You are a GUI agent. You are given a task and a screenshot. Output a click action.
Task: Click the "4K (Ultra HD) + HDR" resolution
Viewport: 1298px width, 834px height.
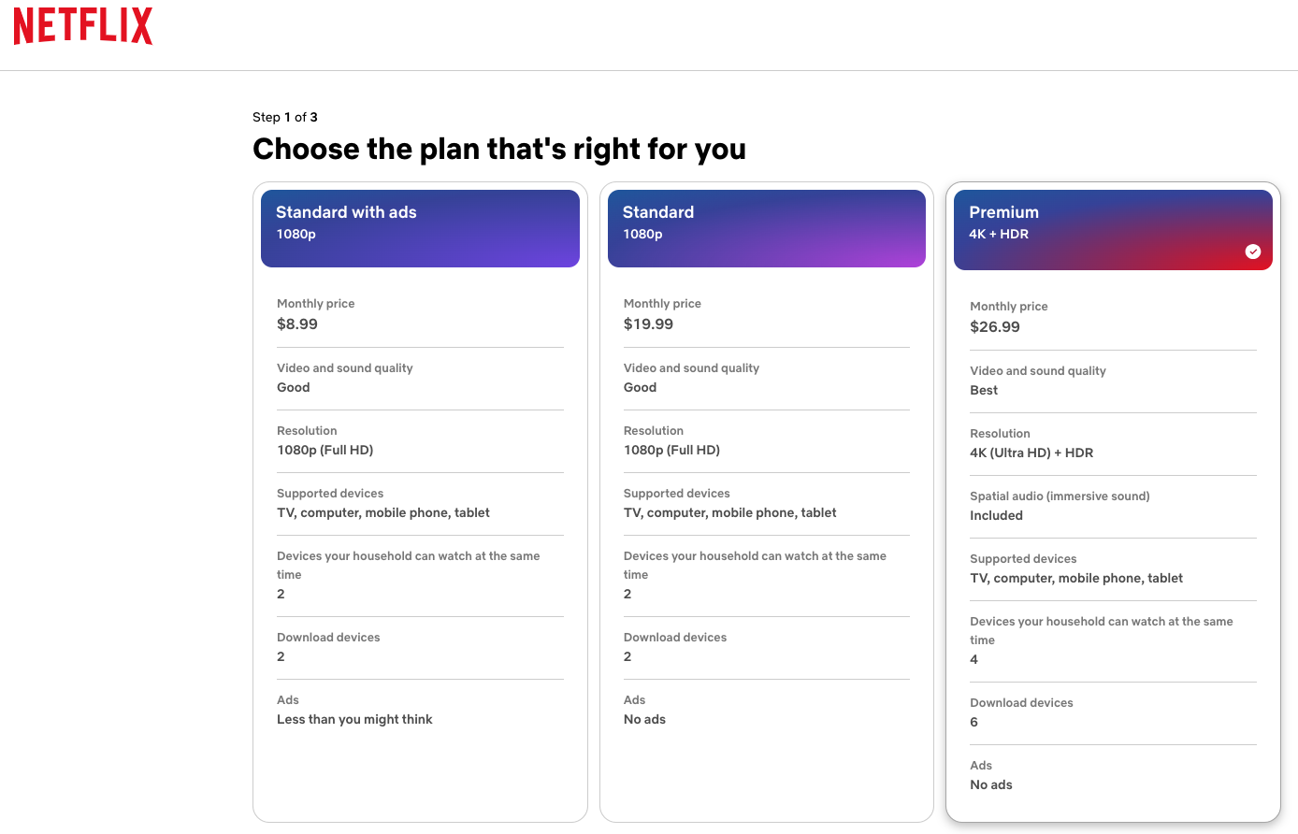[1031, 453]
